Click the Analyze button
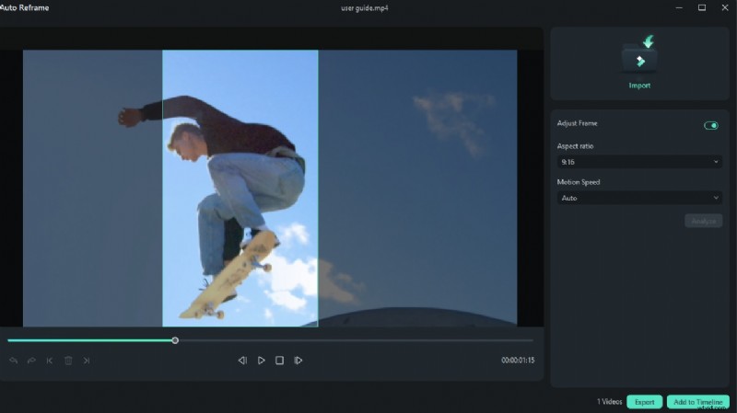 pos(703,221)
